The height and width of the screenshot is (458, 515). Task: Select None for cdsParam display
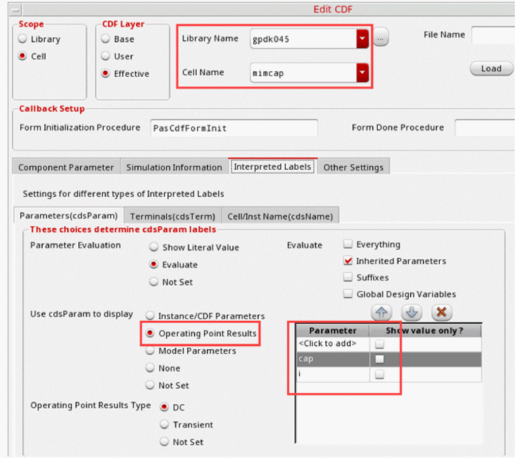pyautogui.click(x=150, y=368)
